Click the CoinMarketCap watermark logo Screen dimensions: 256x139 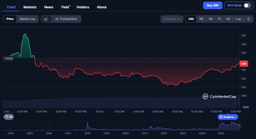pos(219,96)
